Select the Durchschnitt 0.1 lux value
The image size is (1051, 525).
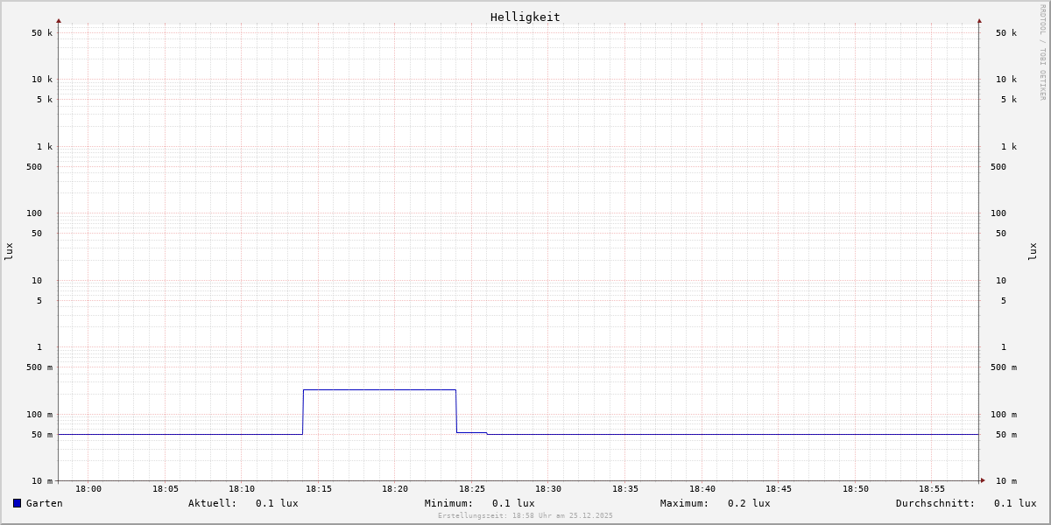(x=1015, y=503)
